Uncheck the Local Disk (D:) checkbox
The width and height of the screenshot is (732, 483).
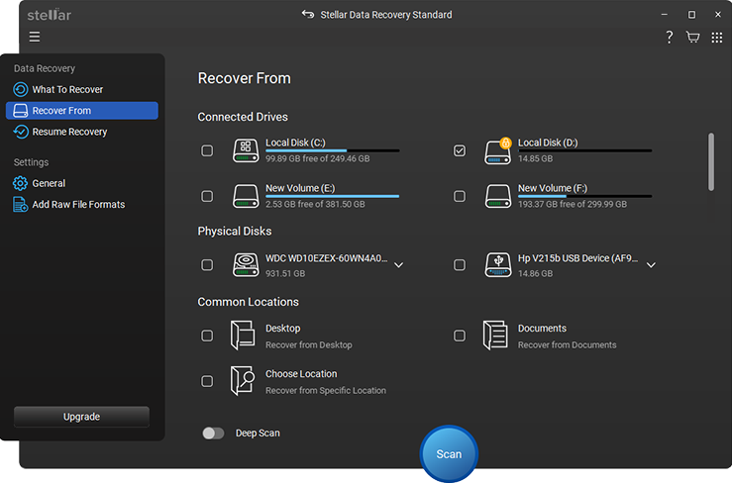point(460,150)
